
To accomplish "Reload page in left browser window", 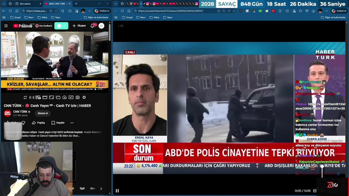I will coord(10,11).
